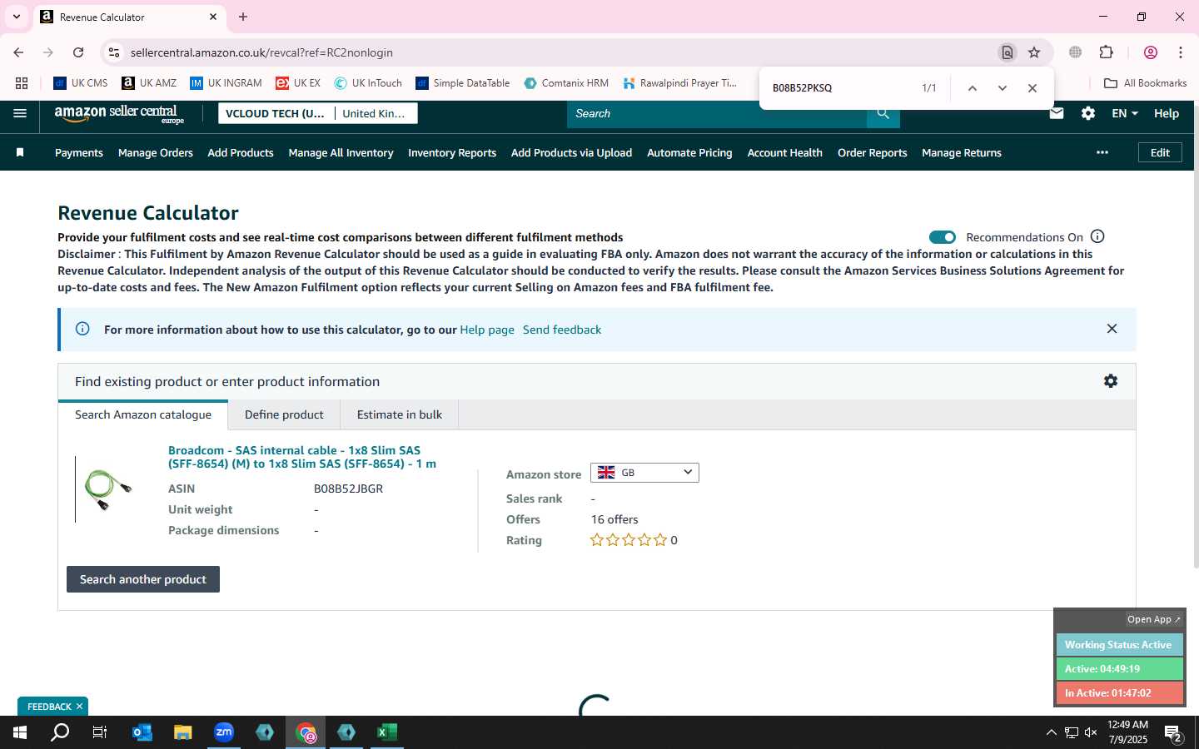Go to previous find-in-page match
Viewport: 1199px width, 749px height.
[972, 88]
